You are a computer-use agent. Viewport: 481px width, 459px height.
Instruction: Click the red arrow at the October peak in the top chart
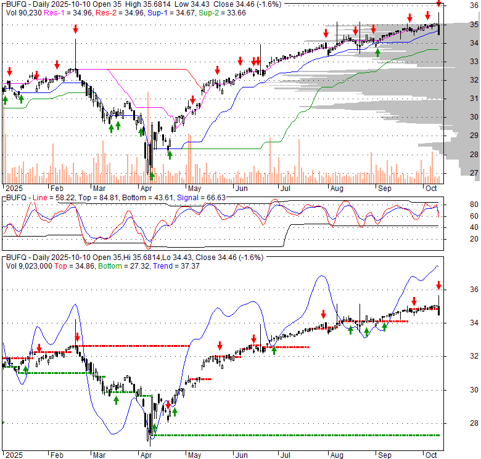pos(438,4)
